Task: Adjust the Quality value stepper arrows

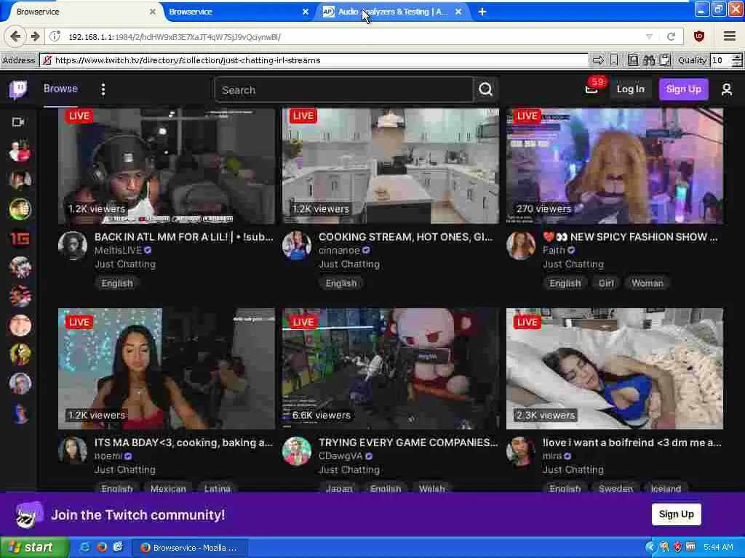Action: (737, 60)
